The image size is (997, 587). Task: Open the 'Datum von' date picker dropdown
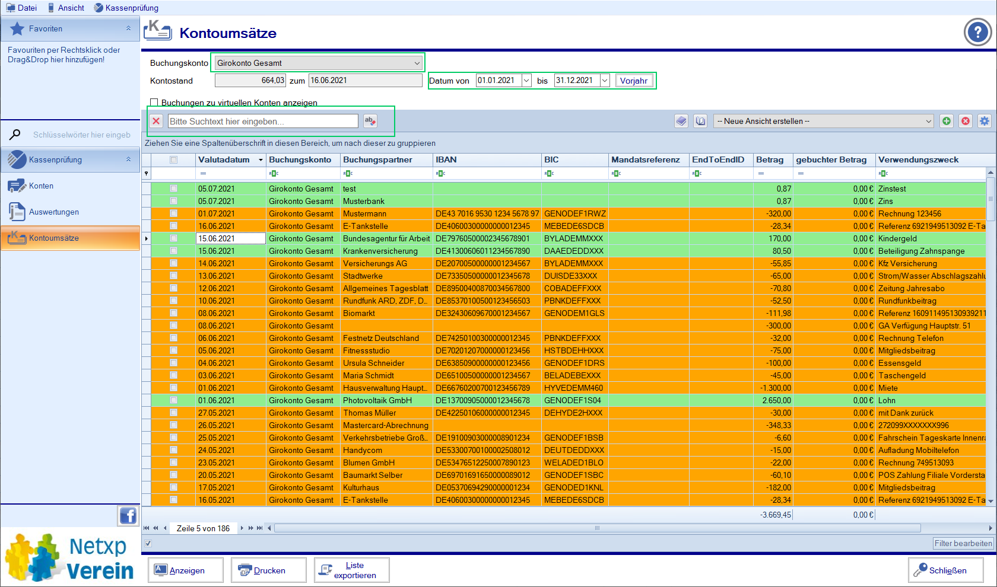[526, 81]
